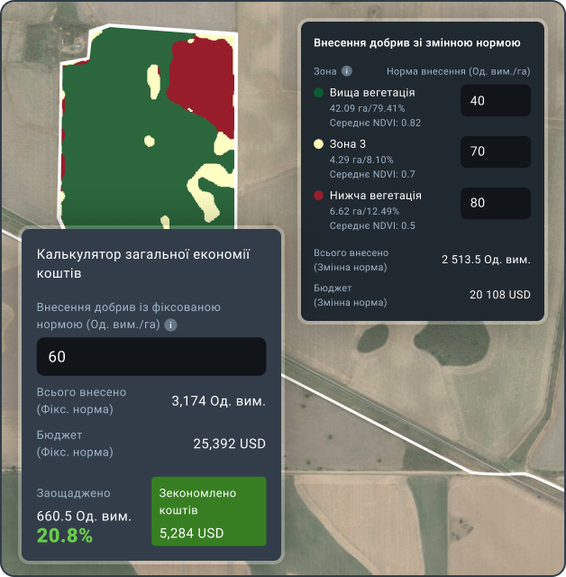The width and height of the screenshot is (566, 577).
Task: Click the 5,284 USD saved amount
Action: (191, 533)
